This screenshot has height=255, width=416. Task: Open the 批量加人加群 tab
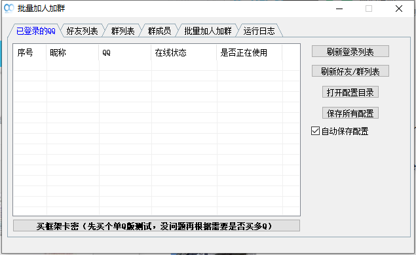208,31
